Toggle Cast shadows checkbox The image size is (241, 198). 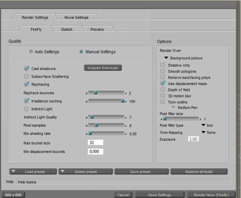[26, 68]
